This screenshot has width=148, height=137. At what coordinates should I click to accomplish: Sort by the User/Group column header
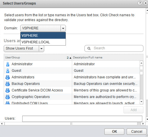tap(38, 58)
